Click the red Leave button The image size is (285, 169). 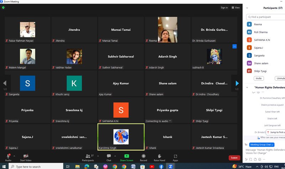(234, 158)
